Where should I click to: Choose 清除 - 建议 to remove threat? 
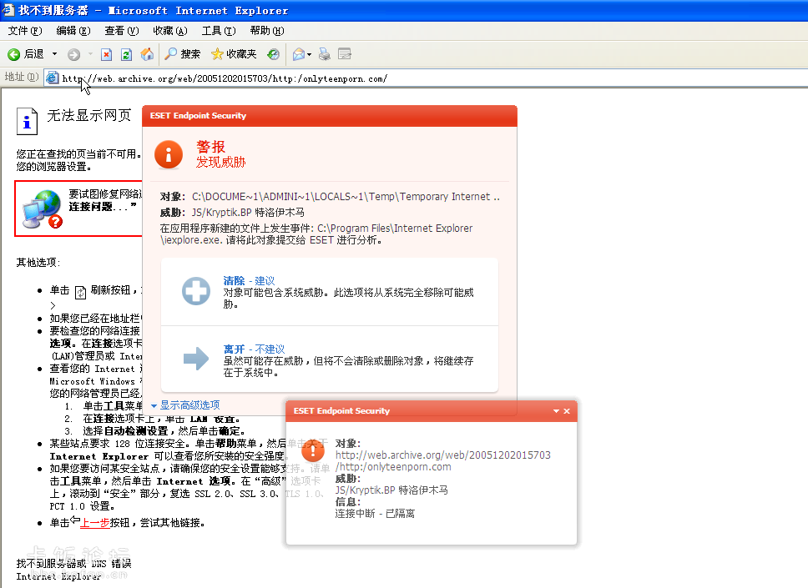coord(249,281)
